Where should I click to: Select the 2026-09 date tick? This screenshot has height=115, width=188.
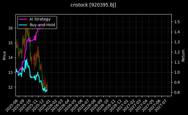[x=98, y=104]
